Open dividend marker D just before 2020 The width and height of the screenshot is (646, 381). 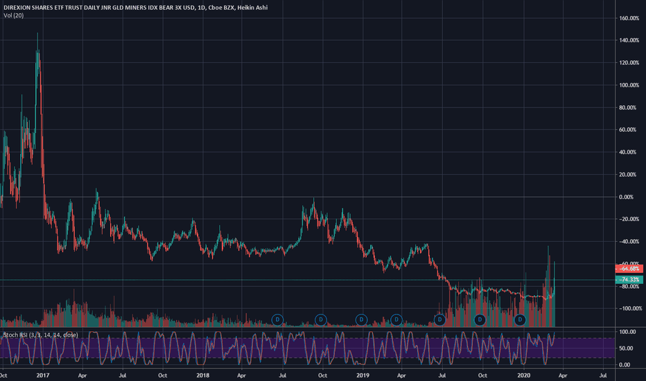tap(520, 319)
